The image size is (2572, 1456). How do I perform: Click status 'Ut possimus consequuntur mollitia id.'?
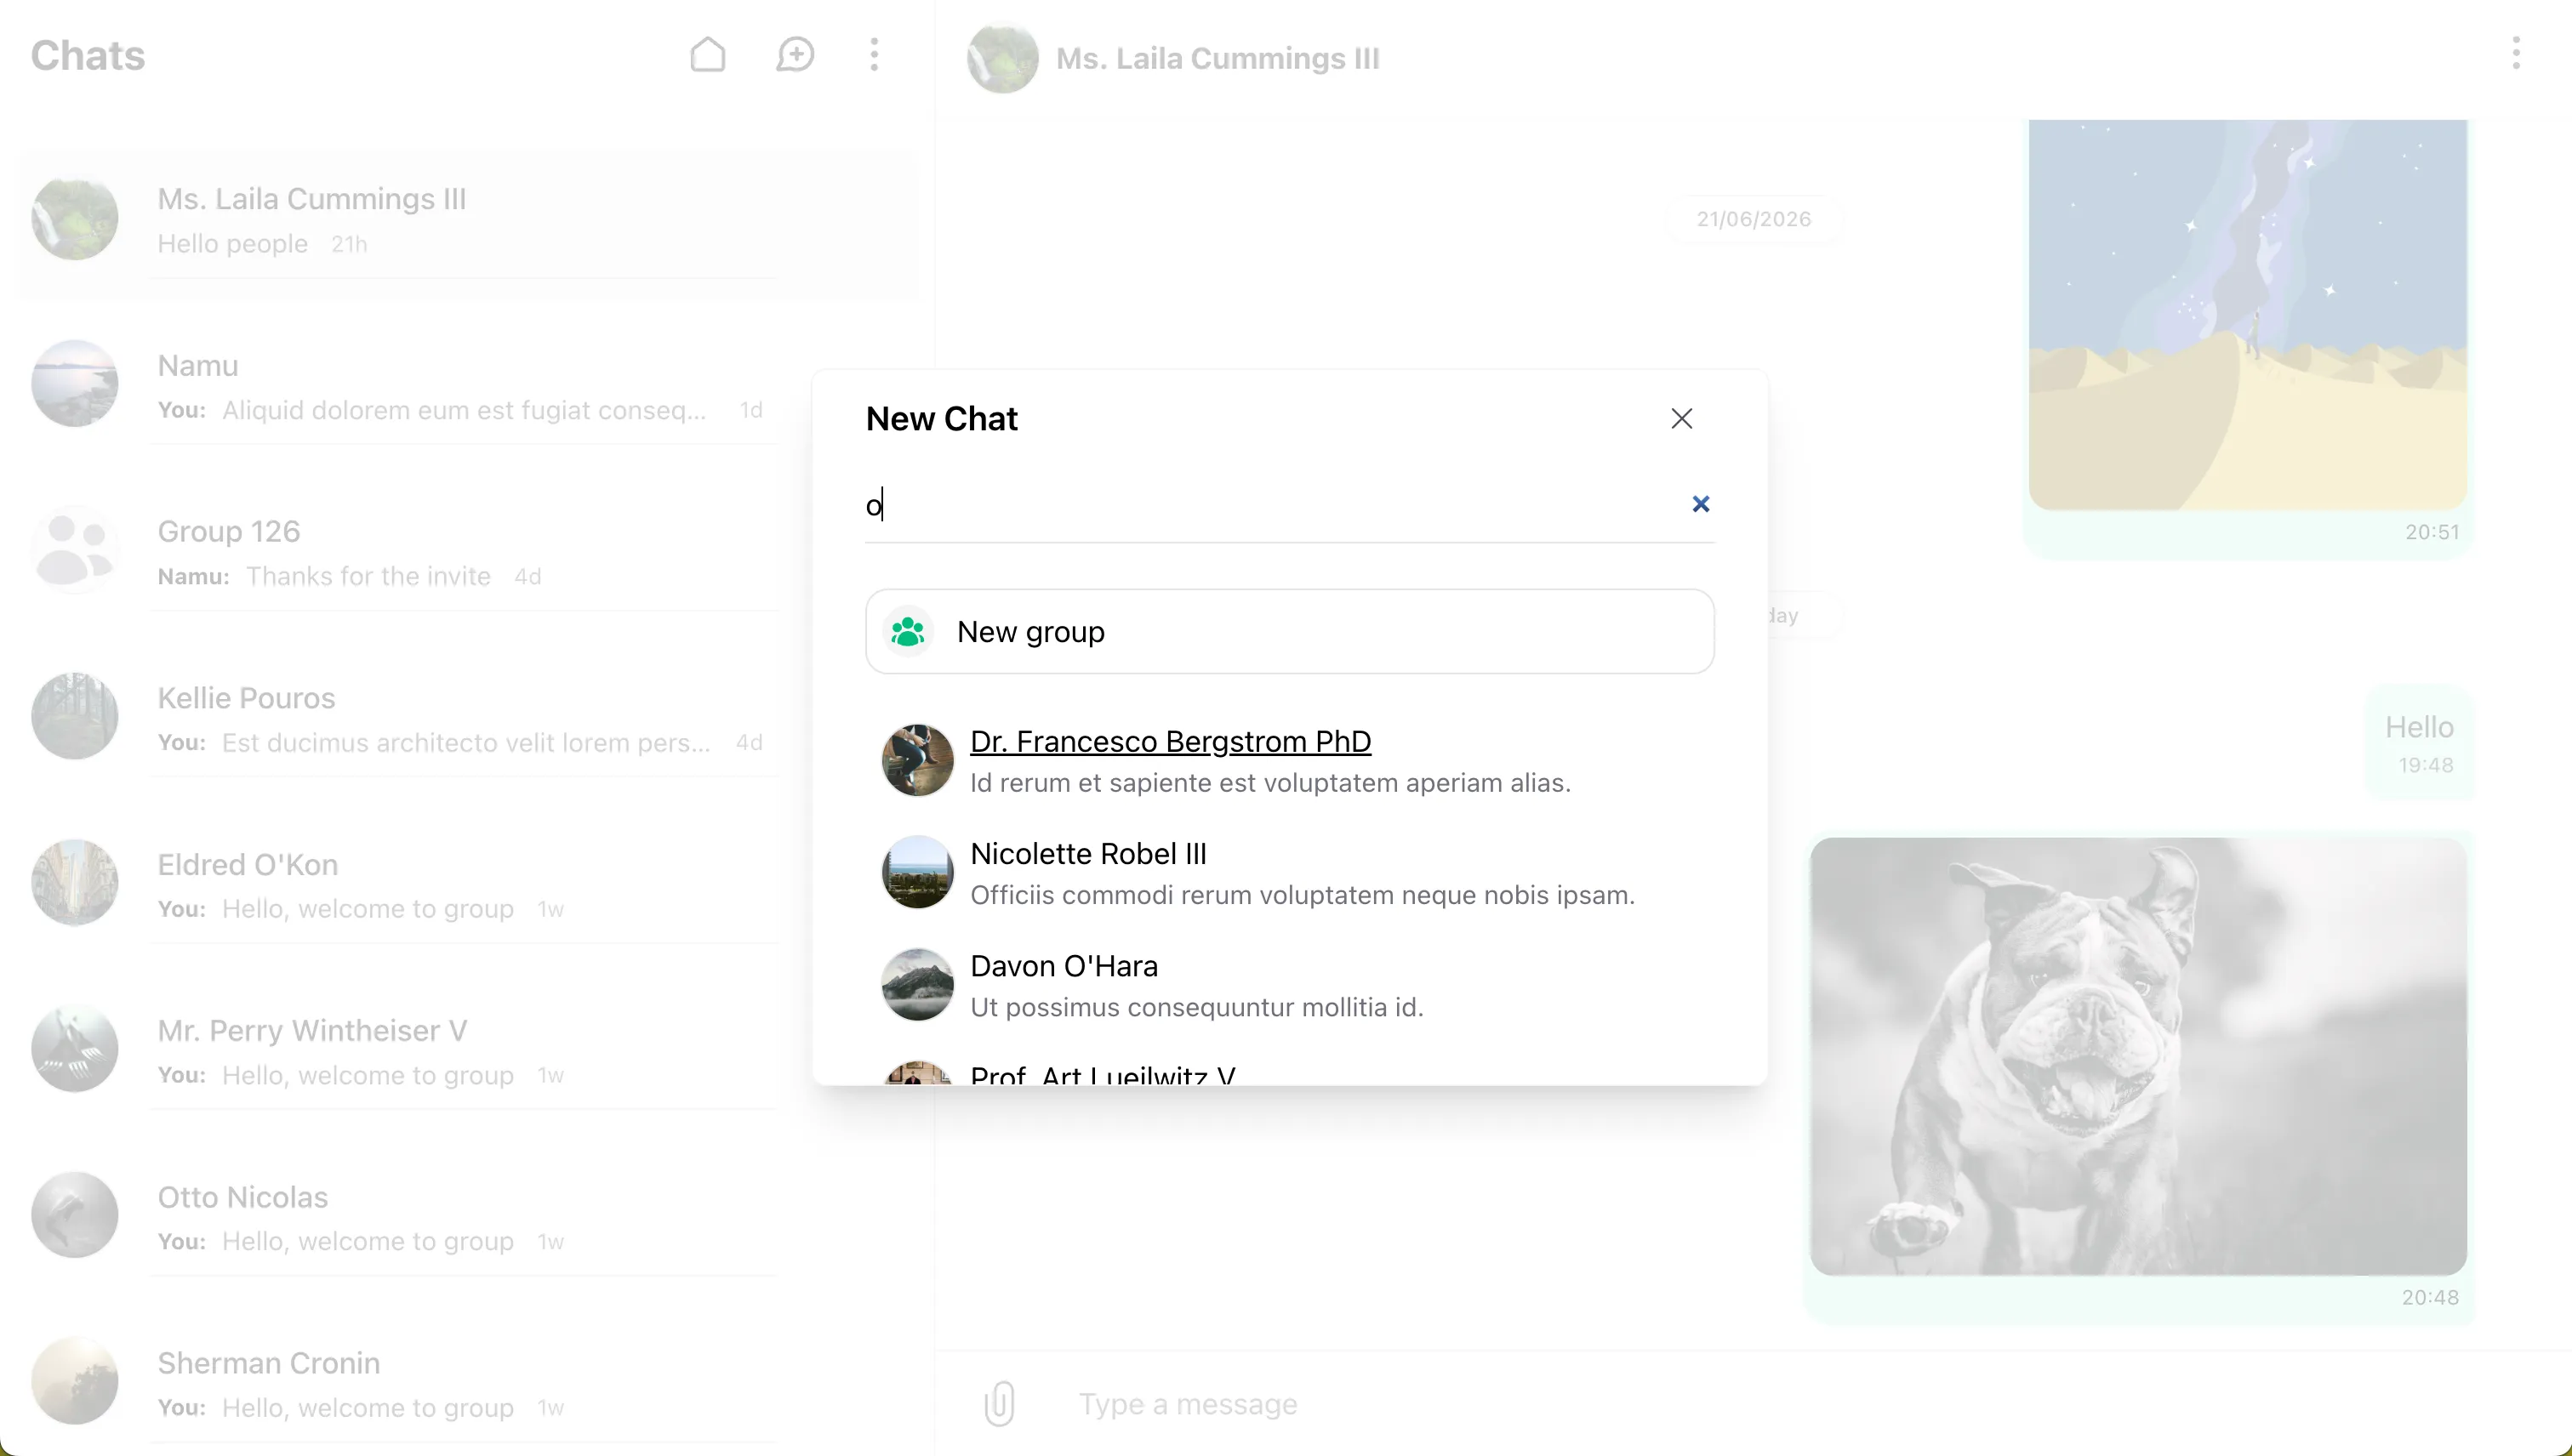click(1196, 1007)
